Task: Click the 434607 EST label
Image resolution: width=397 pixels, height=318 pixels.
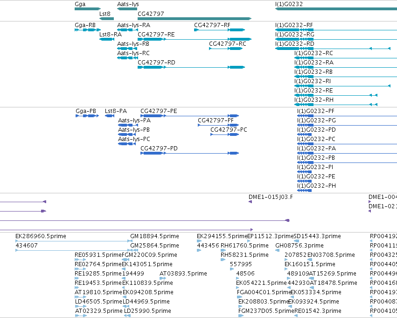Action: [27, 246]
